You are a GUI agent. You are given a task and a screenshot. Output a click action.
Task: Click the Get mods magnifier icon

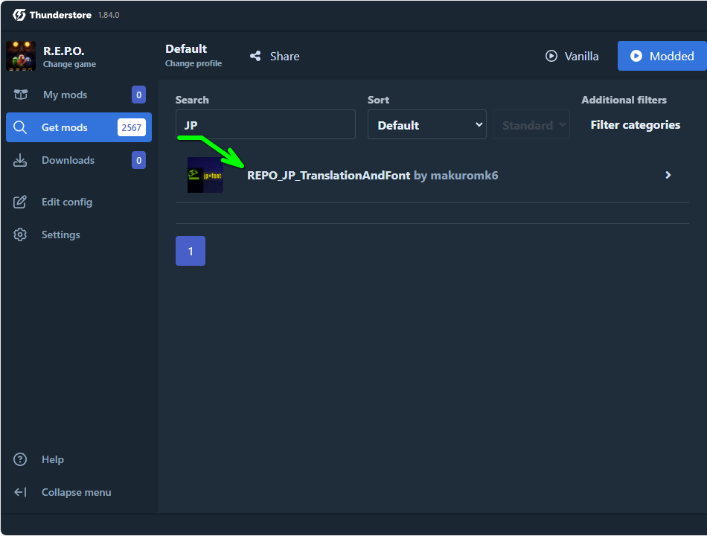tap(20, 127)
